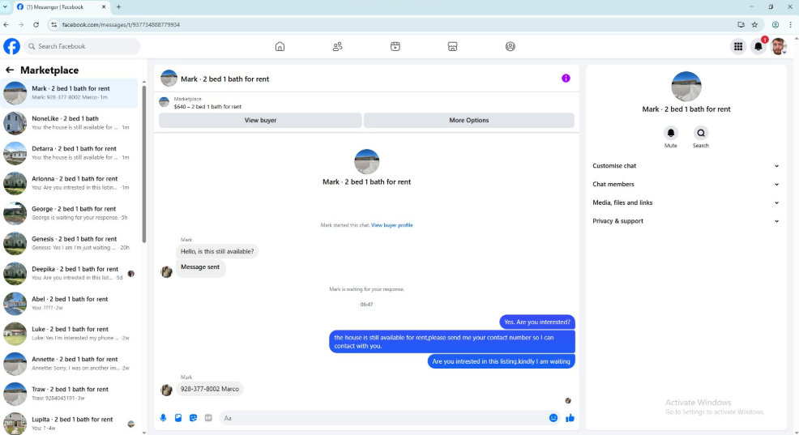Send a thumbs-up like
Image resolution: width=799 pixels, height=435 pixels.
pyautogui.click(x=570, y=418)
